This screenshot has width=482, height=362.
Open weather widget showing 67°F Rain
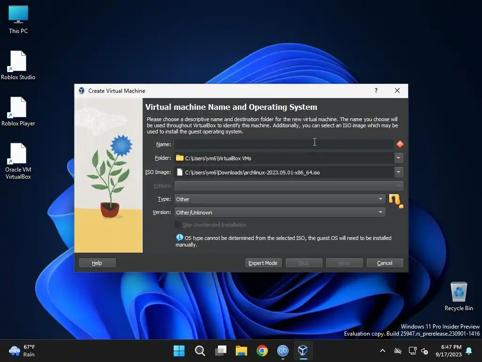(22, 351)
